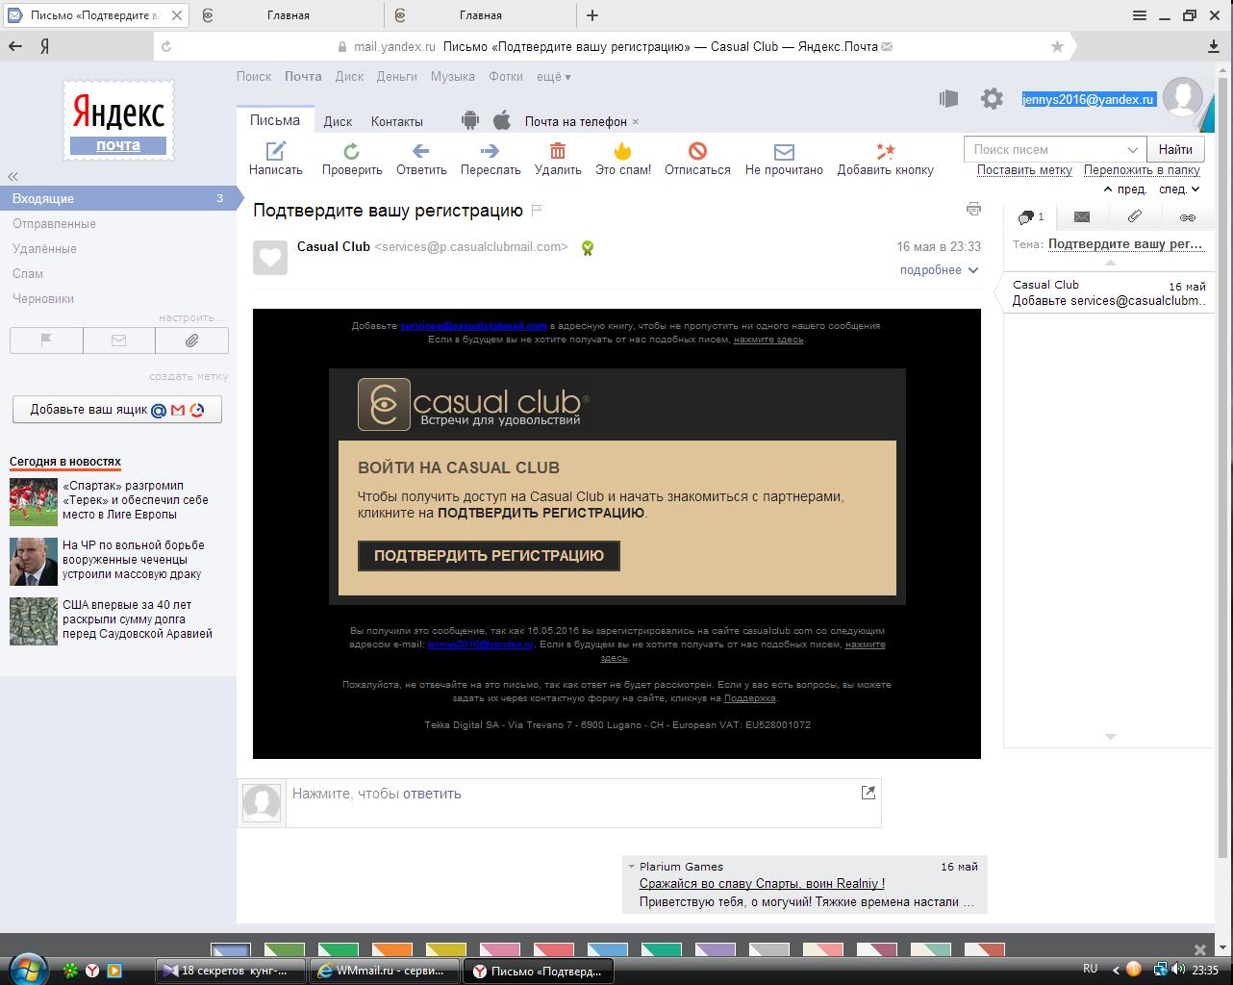Go to previous letter with пред.
1233x985 pixels.
1125,189
